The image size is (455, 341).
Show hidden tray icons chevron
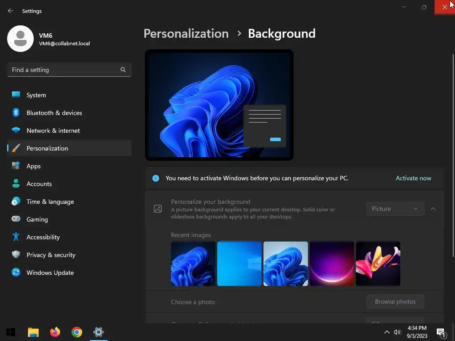pos(387,332)
